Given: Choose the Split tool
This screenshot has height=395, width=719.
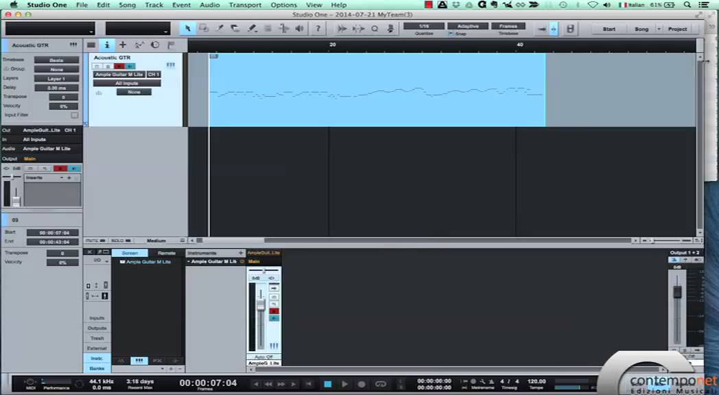Looking at the screenshot, I should click(x=220, y=28).
